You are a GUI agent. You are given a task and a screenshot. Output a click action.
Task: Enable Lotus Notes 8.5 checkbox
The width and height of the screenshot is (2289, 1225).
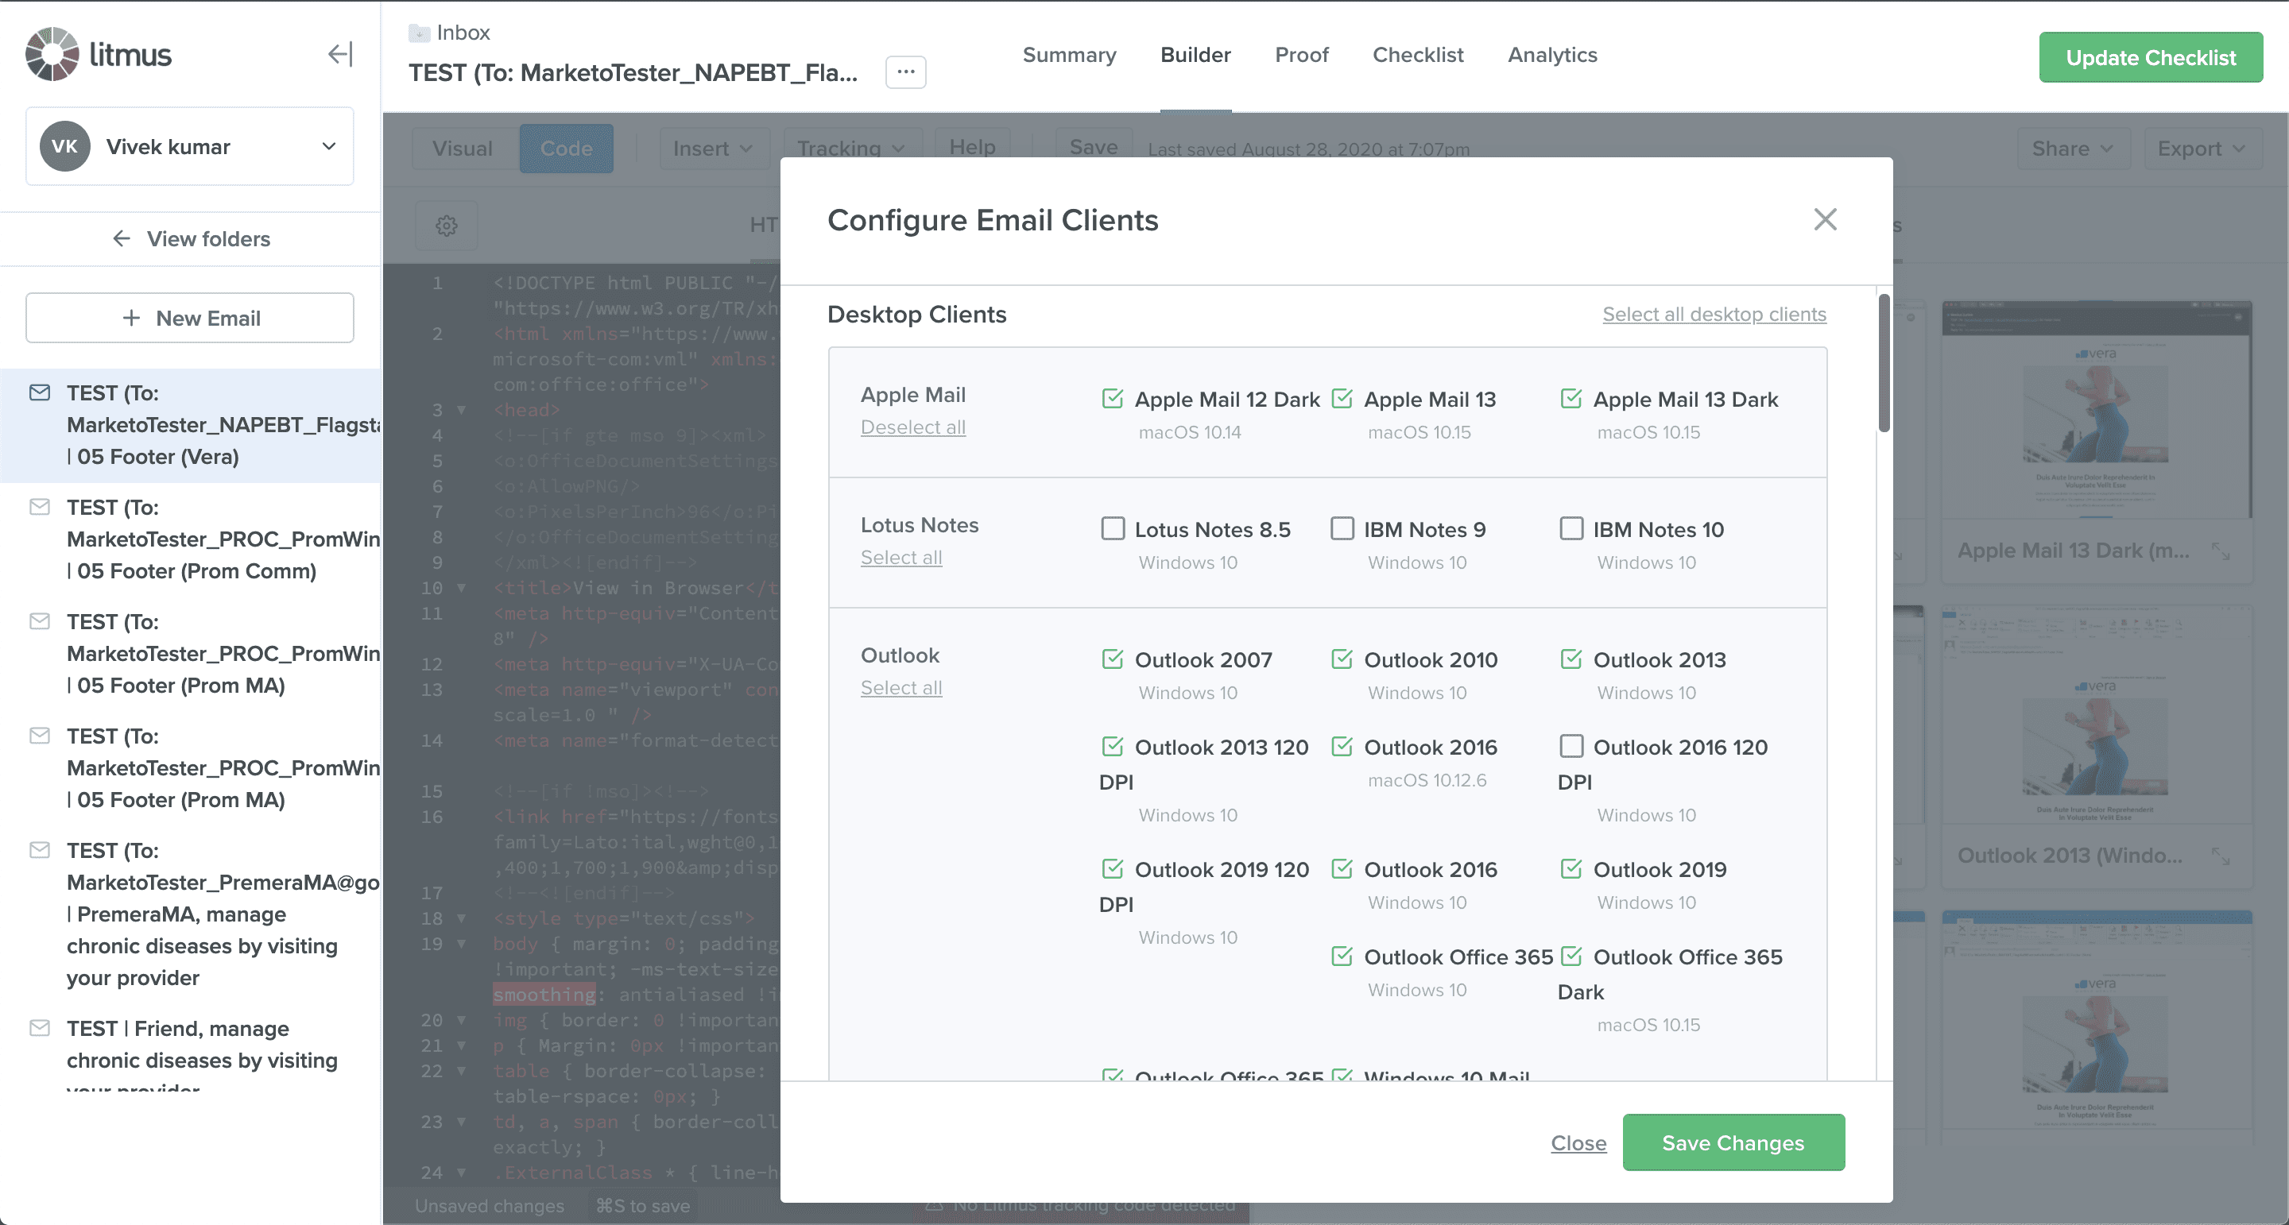[x=1113, y=528]
